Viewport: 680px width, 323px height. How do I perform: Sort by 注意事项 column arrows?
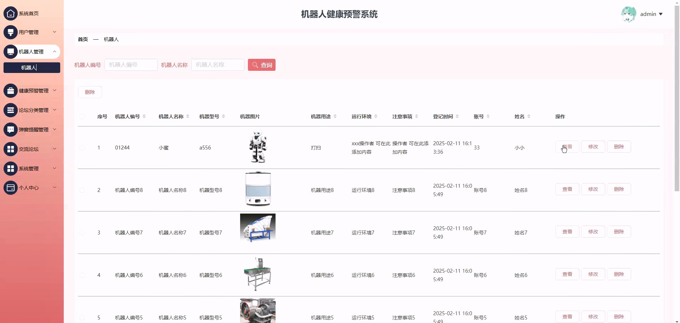click(416, 117)
